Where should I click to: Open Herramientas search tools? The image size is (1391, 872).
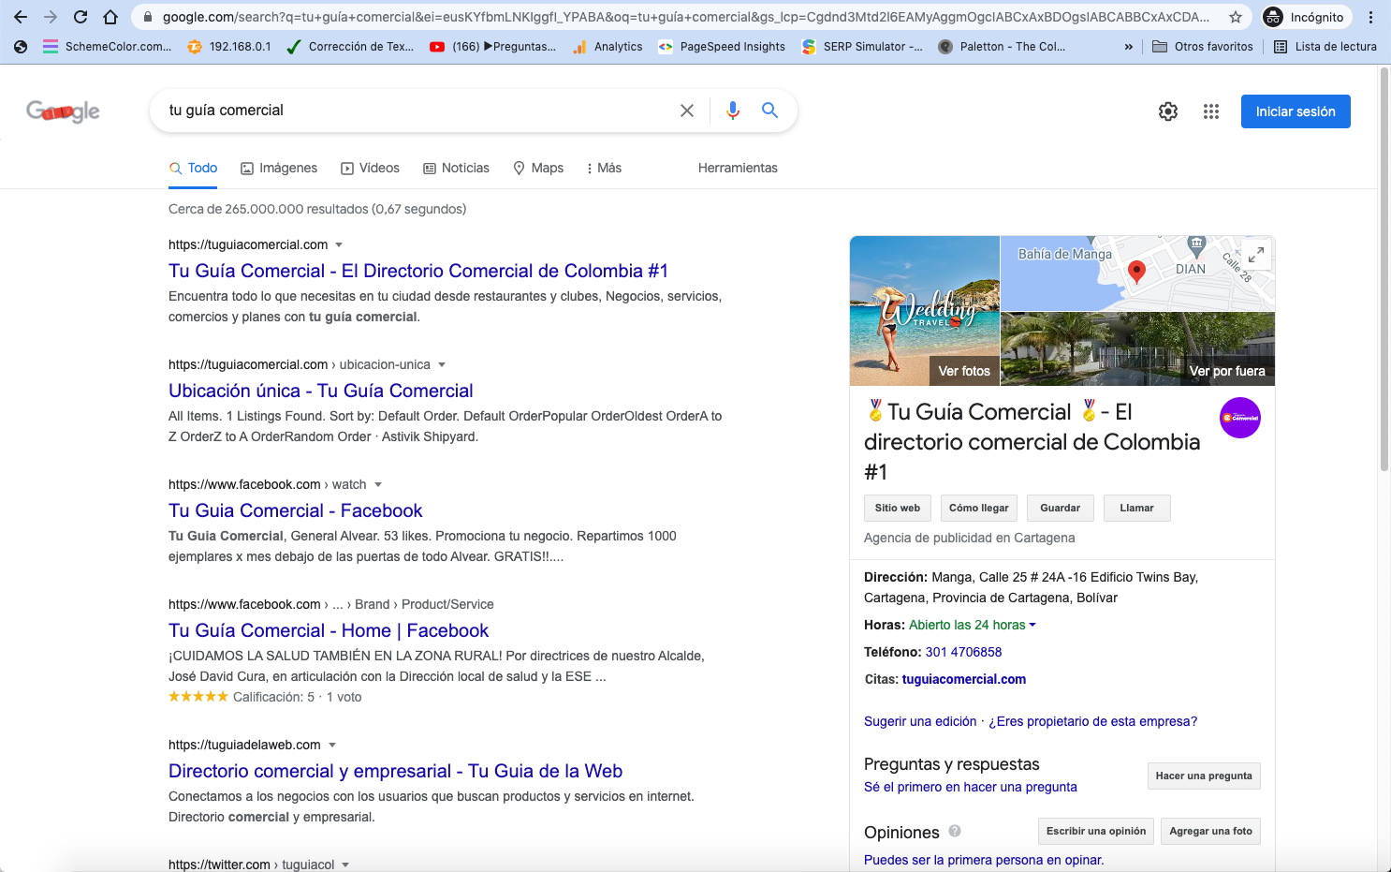[738, 168]
